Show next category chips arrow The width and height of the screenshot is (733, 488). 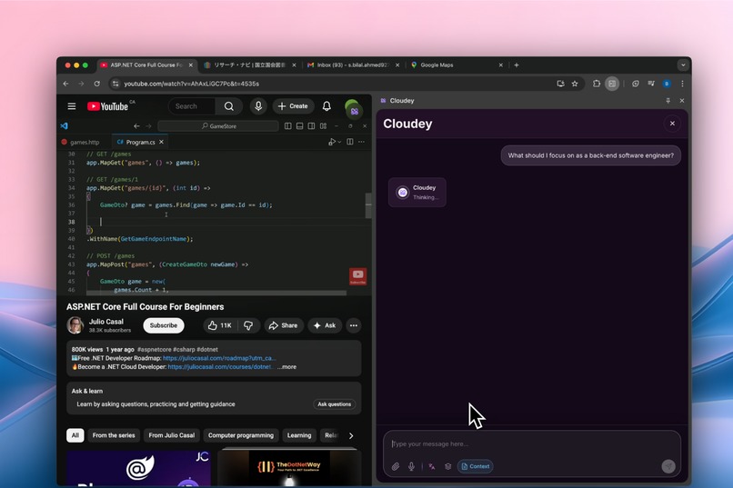351,435
